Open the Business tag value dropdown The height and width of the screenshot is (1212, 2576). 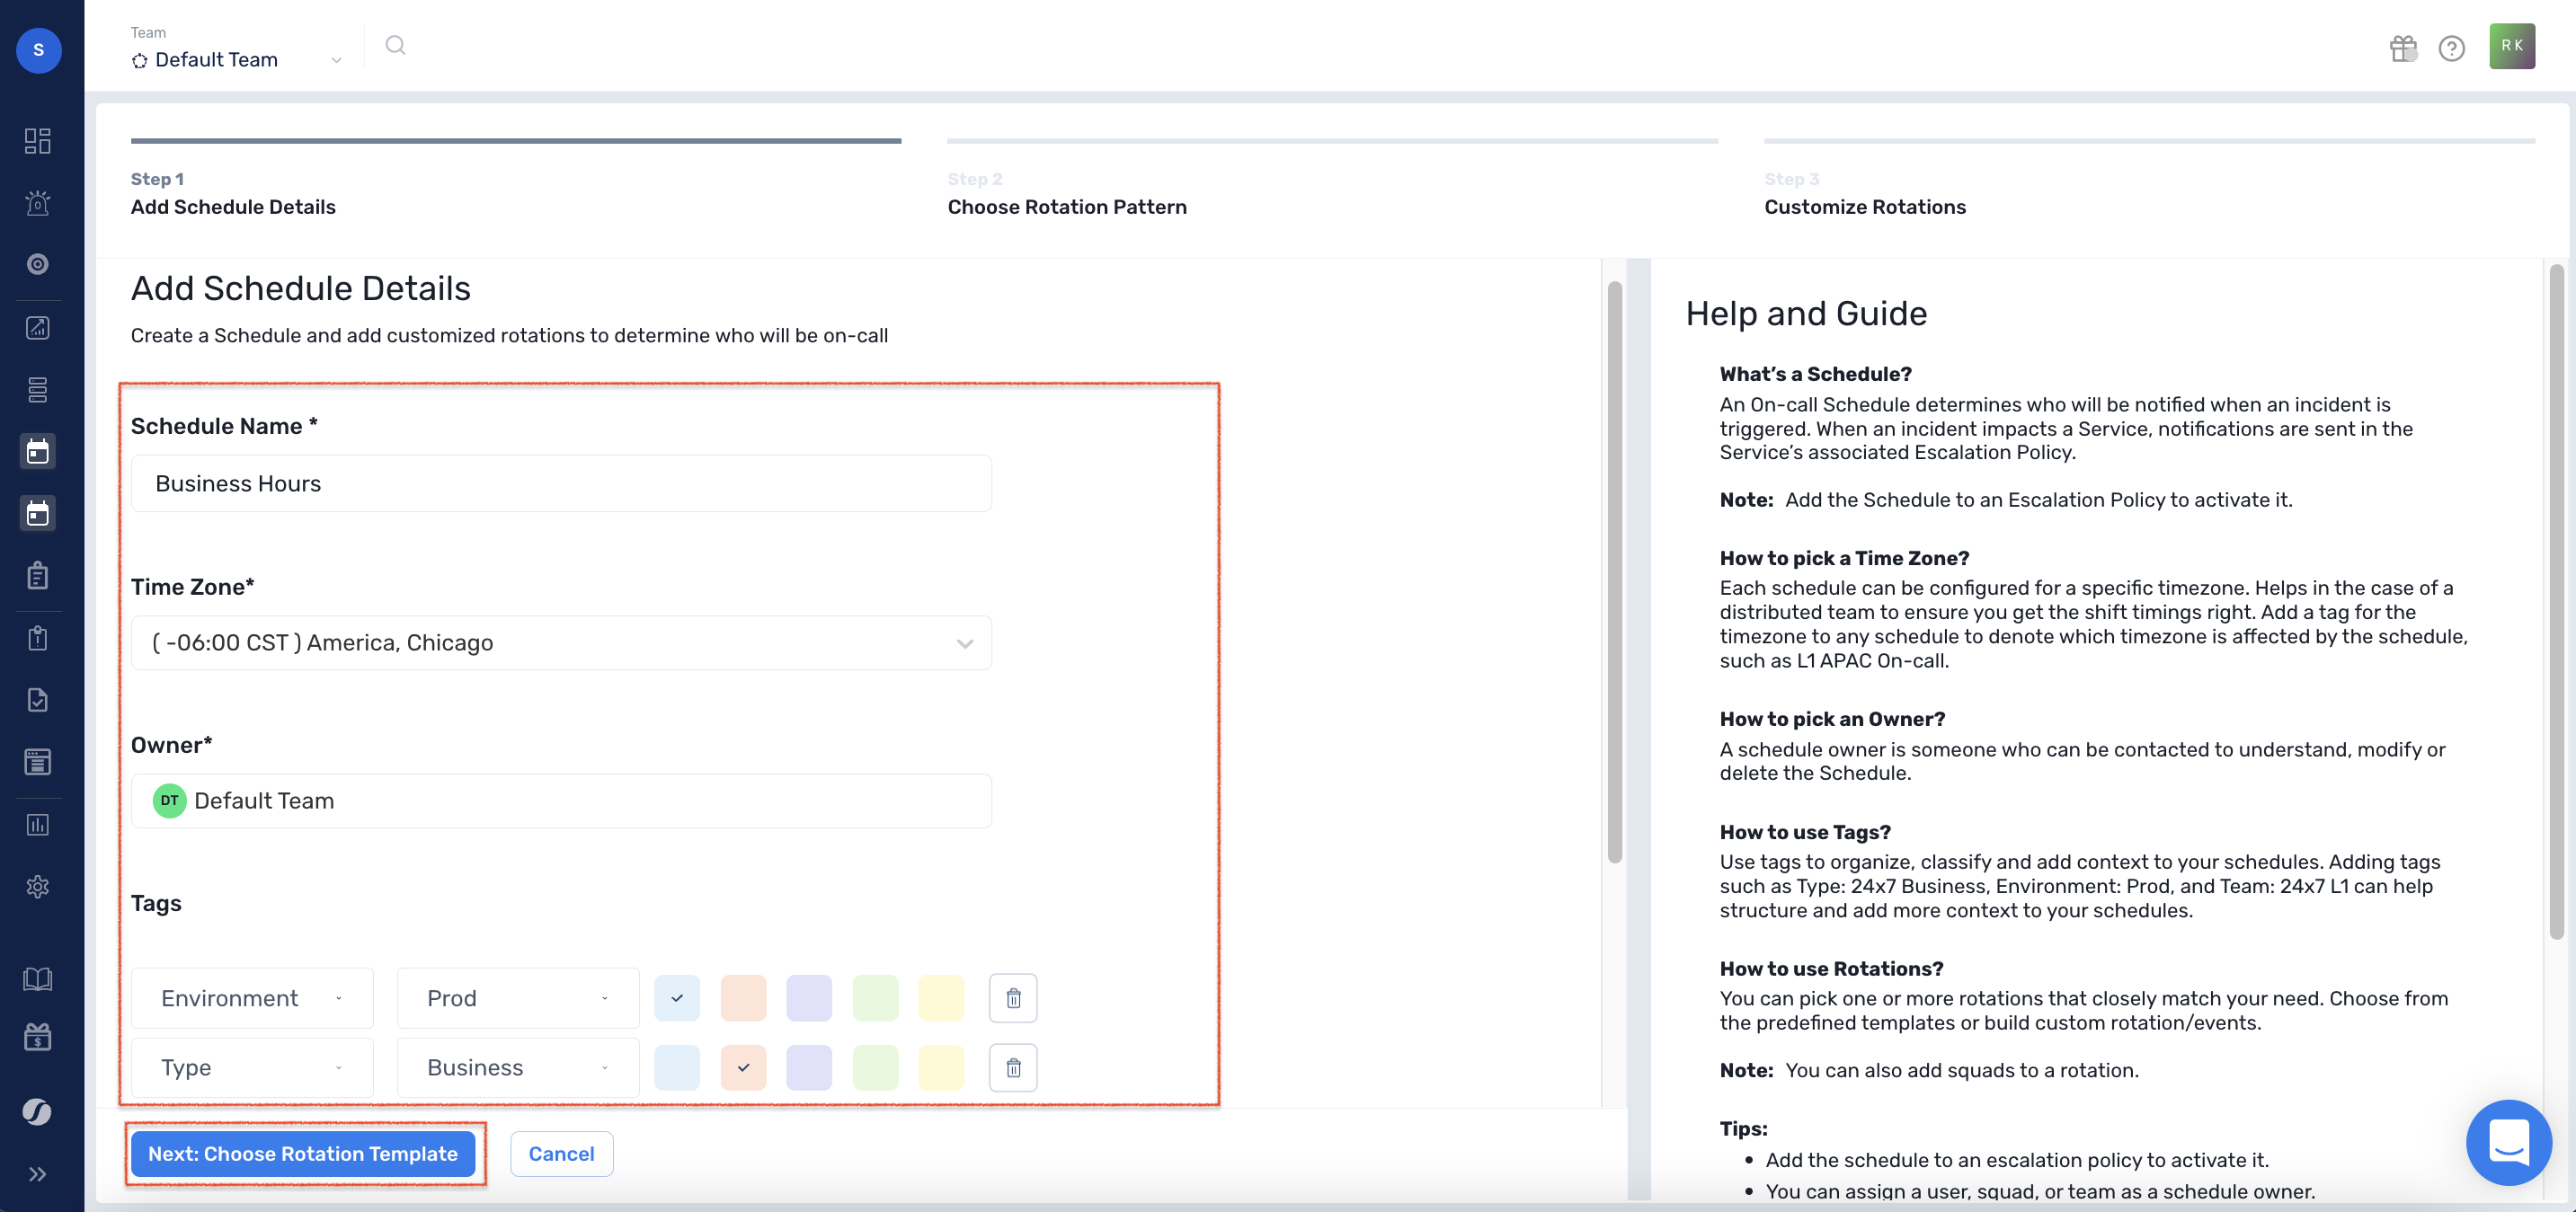click(517, 1067)
